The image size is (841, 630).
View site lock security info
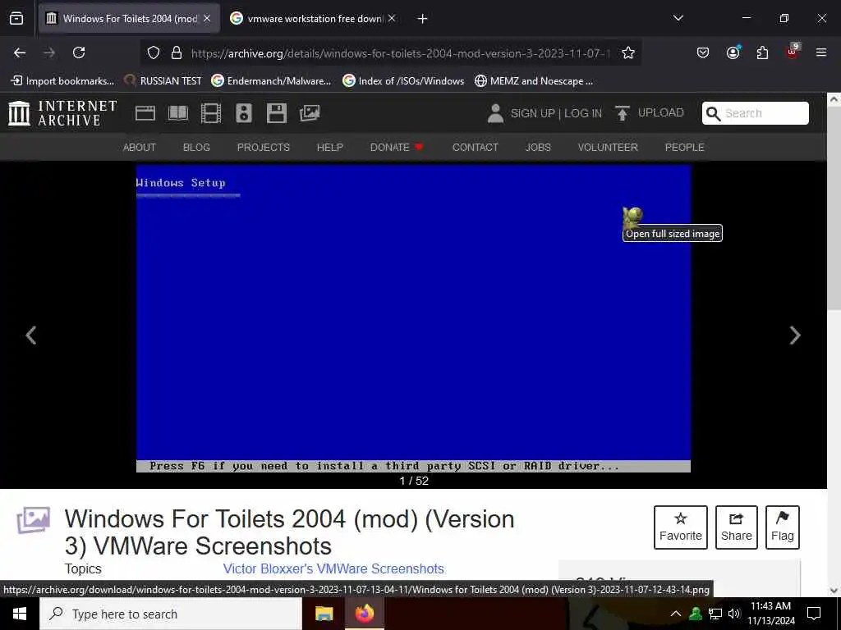pos(176,53)
